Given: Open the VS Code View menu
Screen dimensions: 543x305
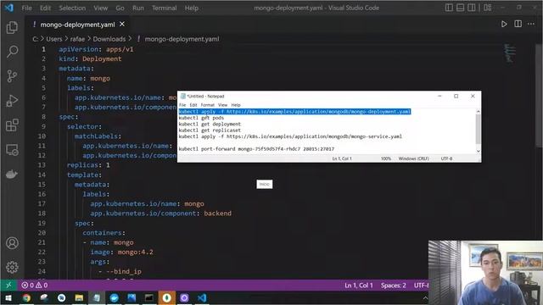Looking at the screenshot, I should pyautogui.click(x=100, y=8).
